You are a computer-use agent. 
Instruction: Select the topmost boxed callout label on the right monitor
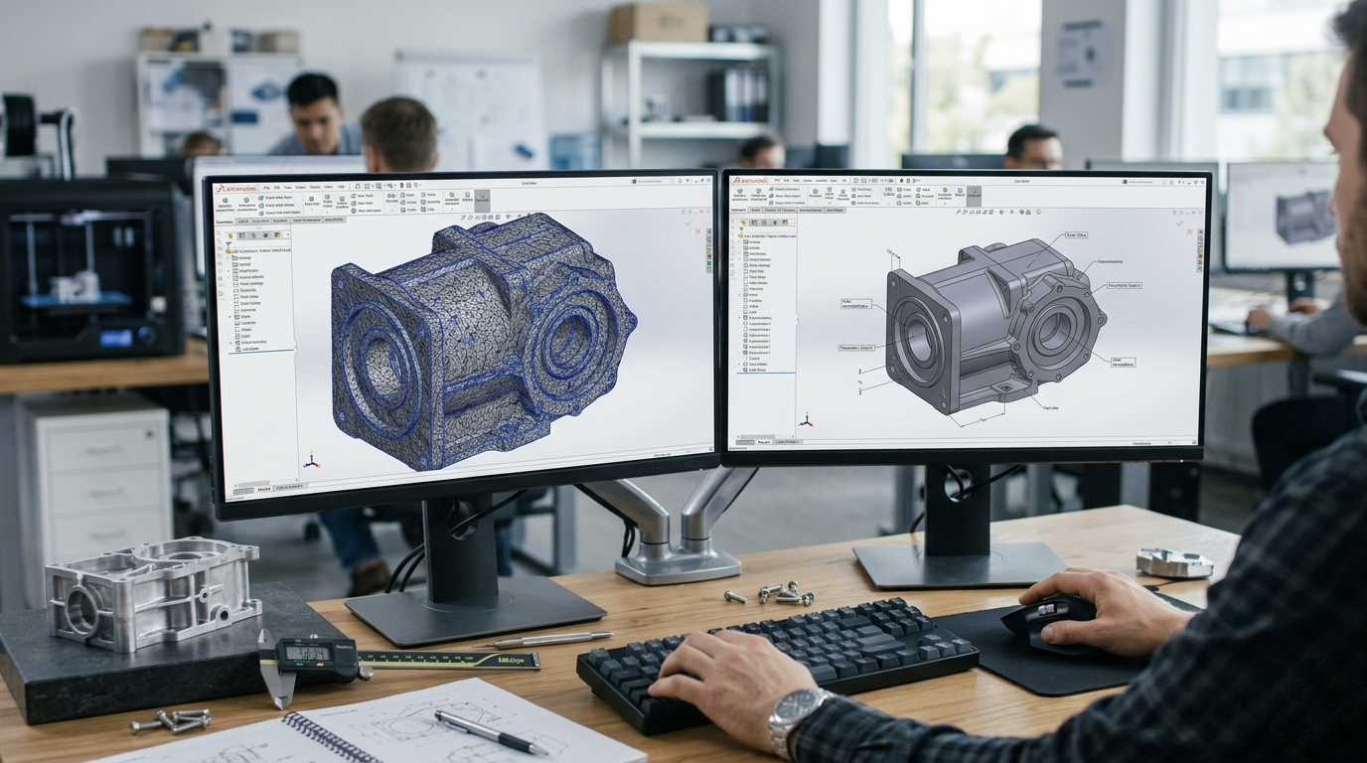pyautogui.click(x=1077, y=235)
